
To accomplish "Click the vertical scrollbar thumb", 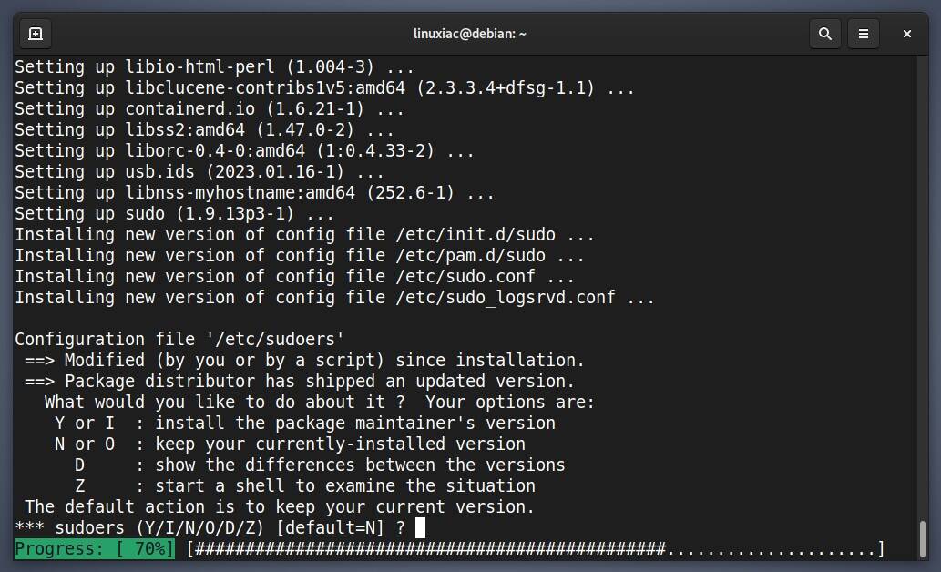I will point(923,537).
